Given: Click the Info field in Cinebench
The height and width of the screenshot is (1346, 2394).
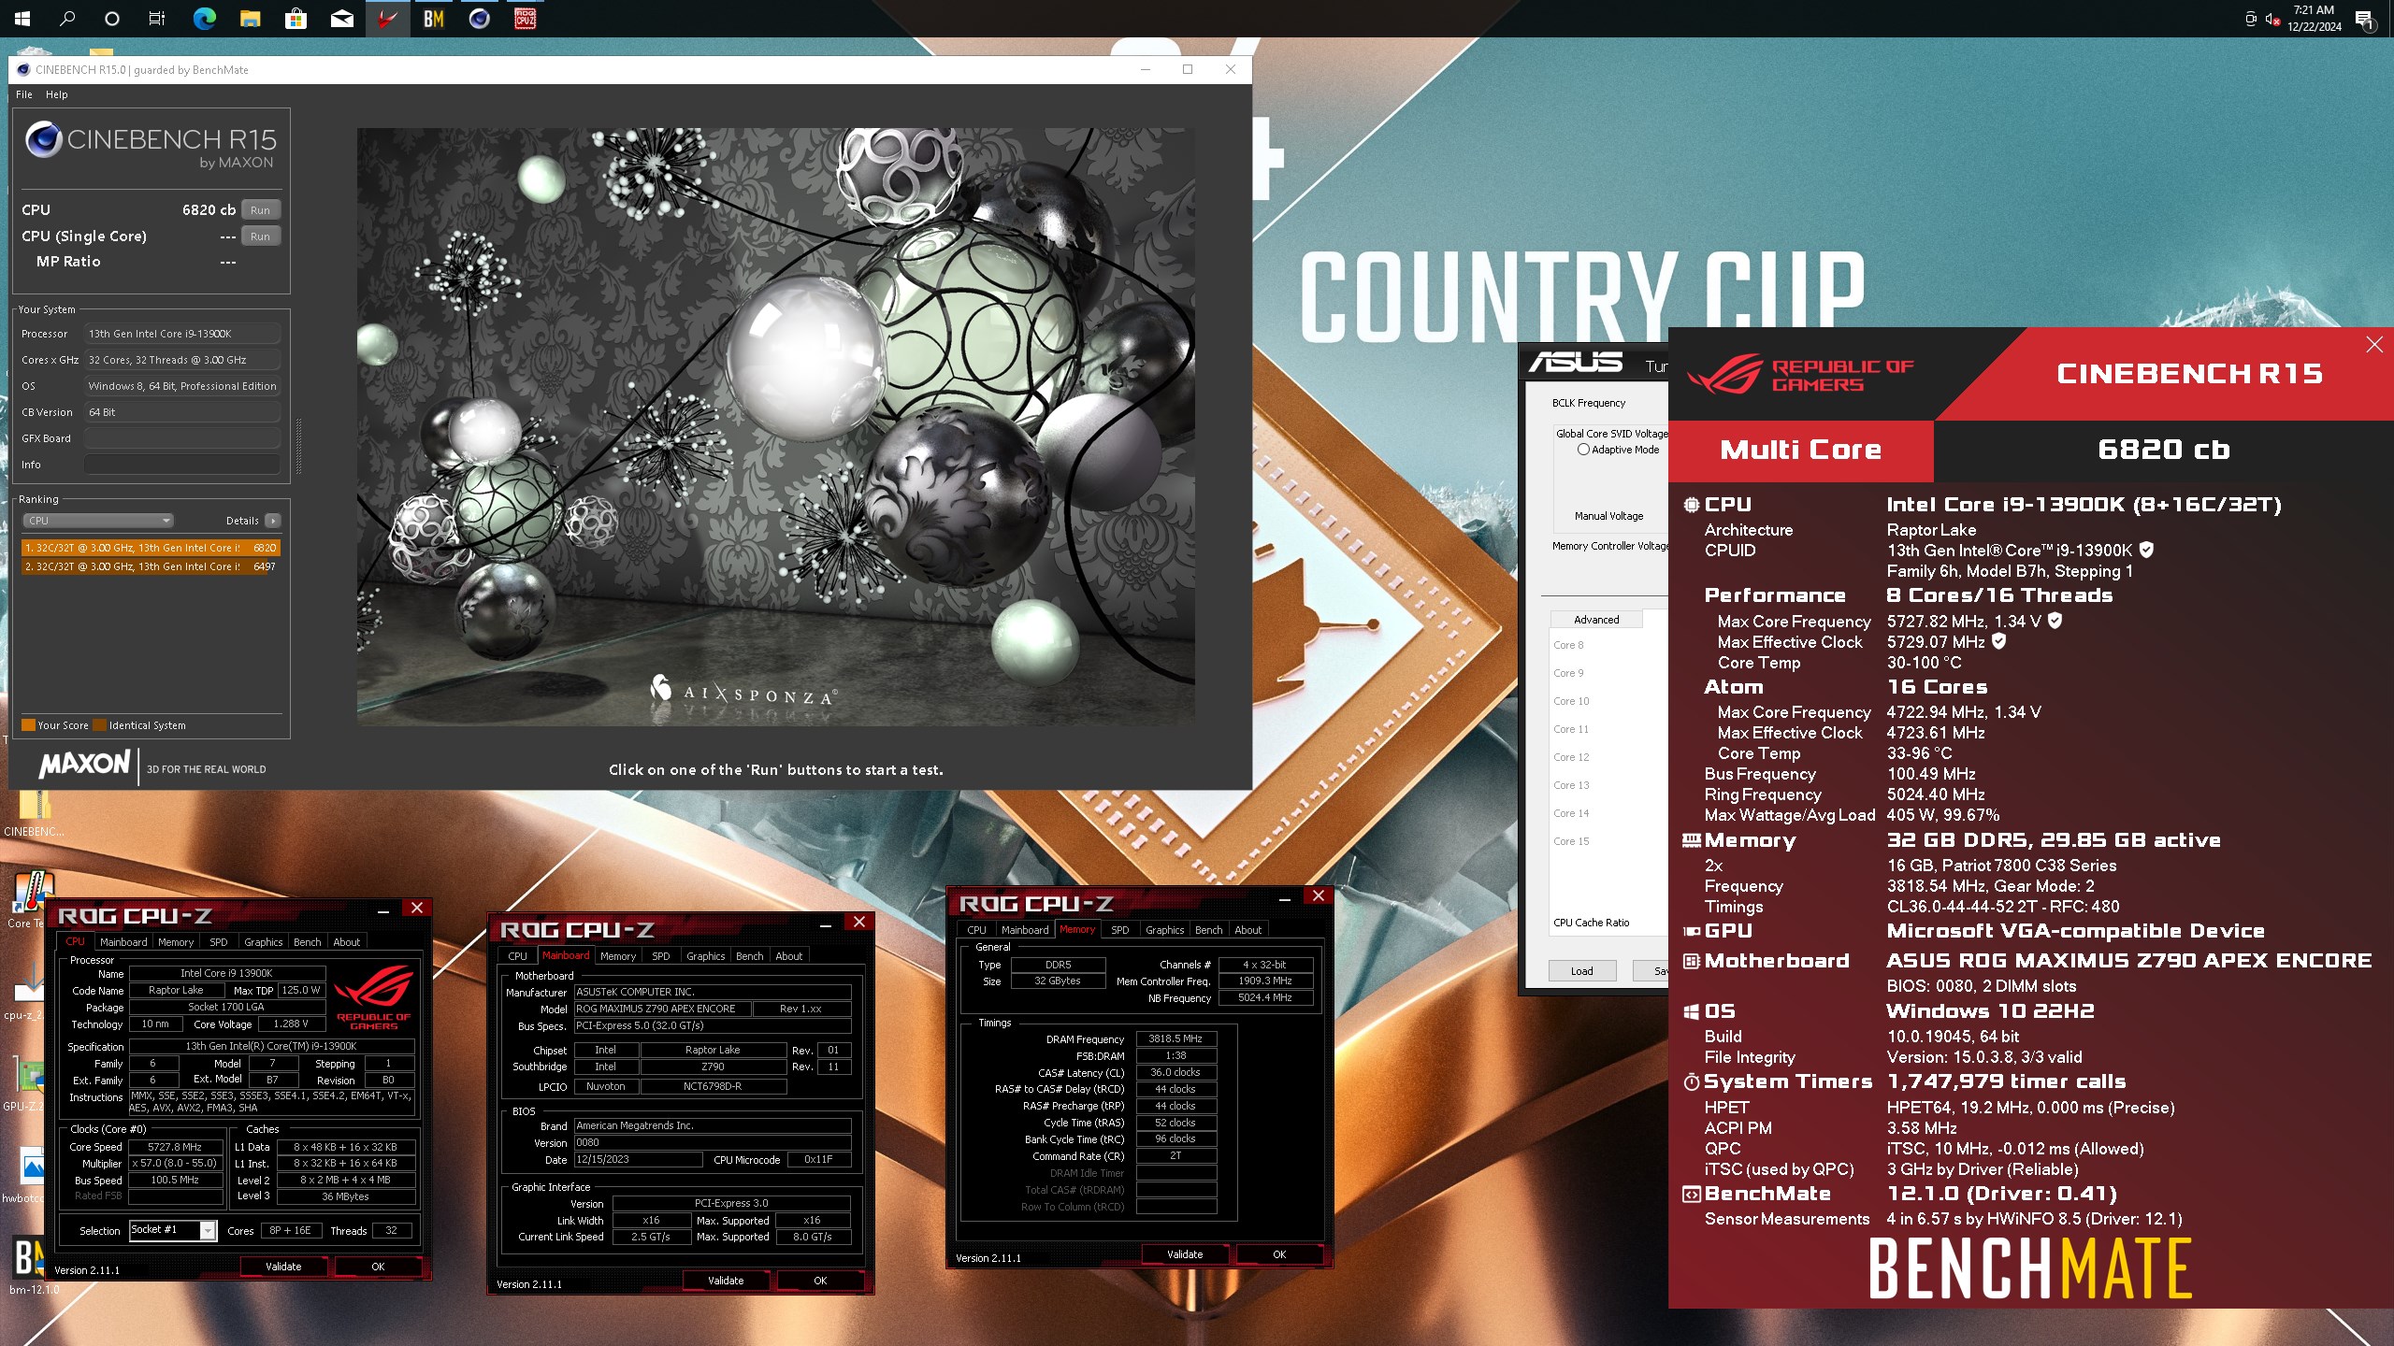Looking at the screenshot, I should [182, 465].
